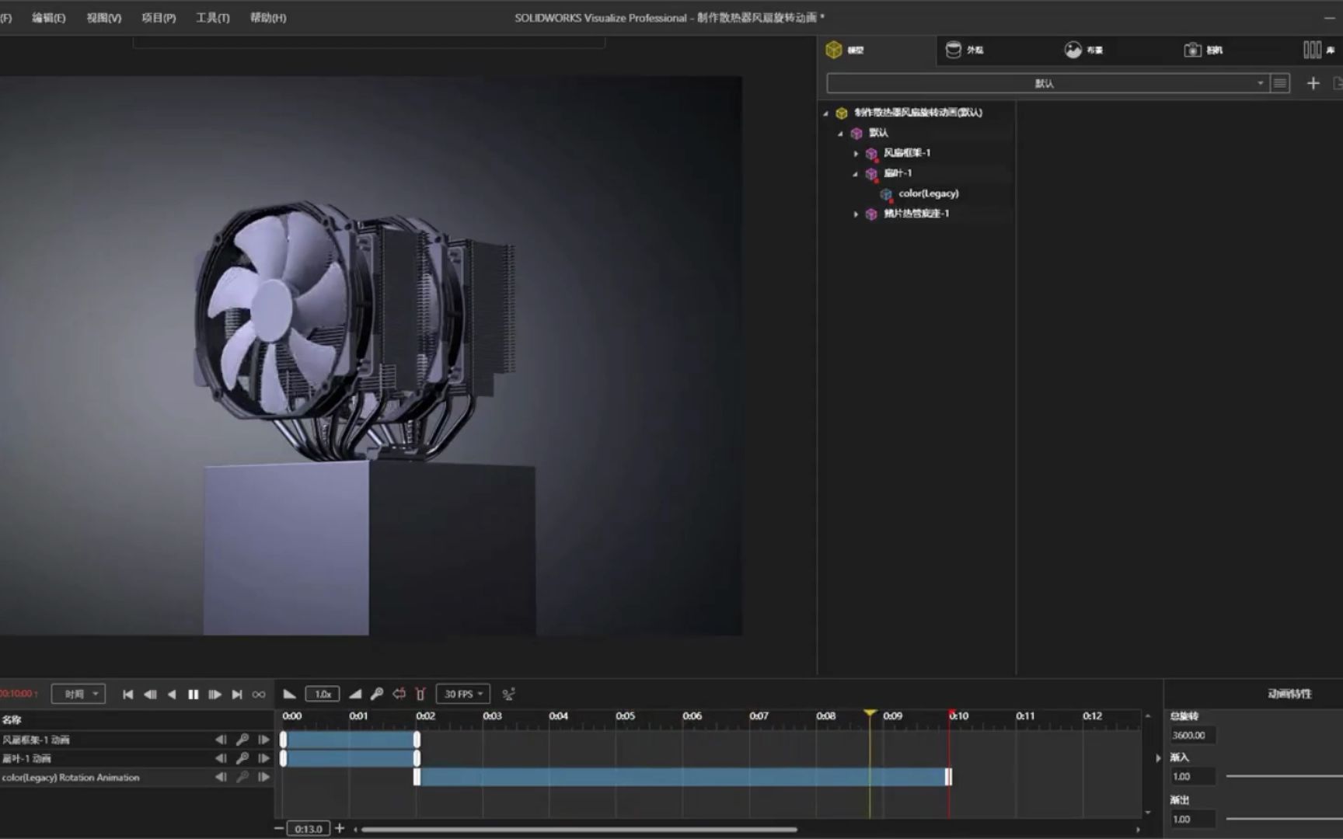This screenshot has width=1343, height=839.
Task: Pause the animation playback
Action: coord(193,695)
